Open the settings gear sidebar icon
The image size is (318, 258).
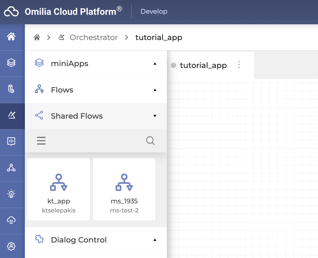(x=11, y=246)
